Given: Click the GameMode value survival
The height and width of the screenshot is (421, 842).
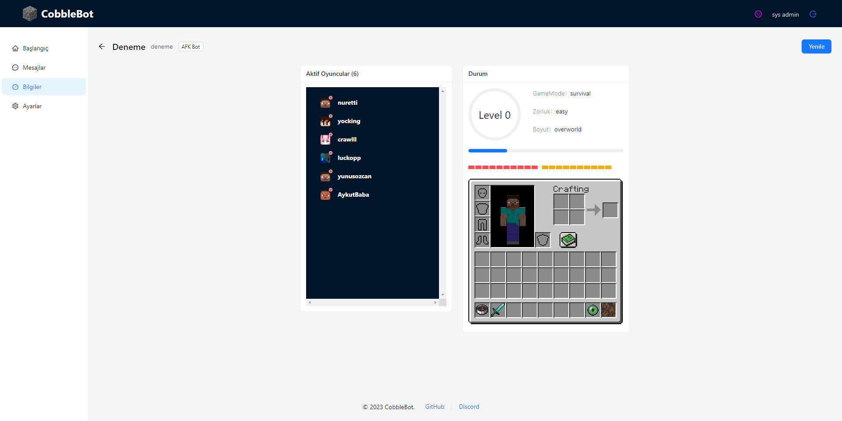Looking at the screenshot, I should click(x=580, y=93).
